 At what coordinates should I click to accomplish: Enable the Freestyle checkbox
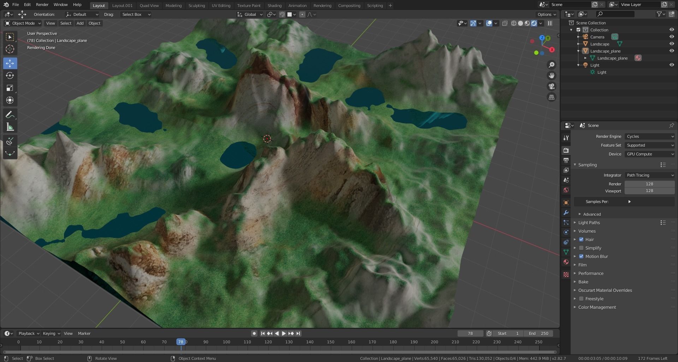pyautogui.click(x=581, y=299)
